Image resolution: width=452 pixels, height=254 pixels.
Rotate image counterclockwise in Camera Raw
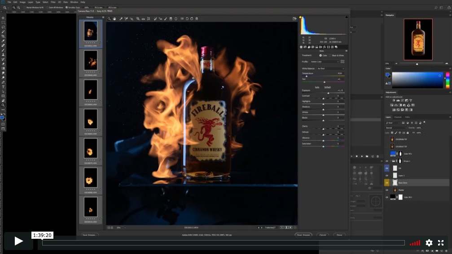187,19
